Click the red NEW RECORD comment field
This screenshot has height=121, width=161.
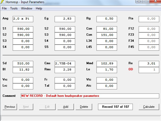pyautogui.click(x=90, y=96)
